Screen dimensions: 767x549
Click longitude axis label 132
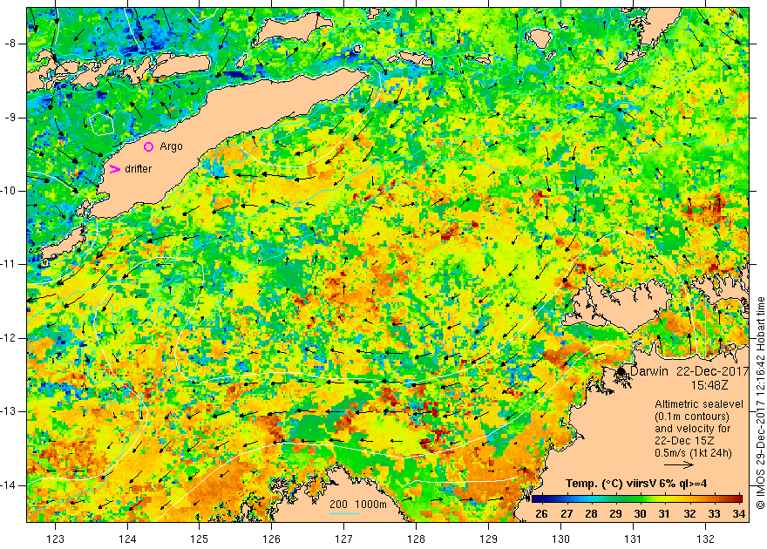point(705,539)
